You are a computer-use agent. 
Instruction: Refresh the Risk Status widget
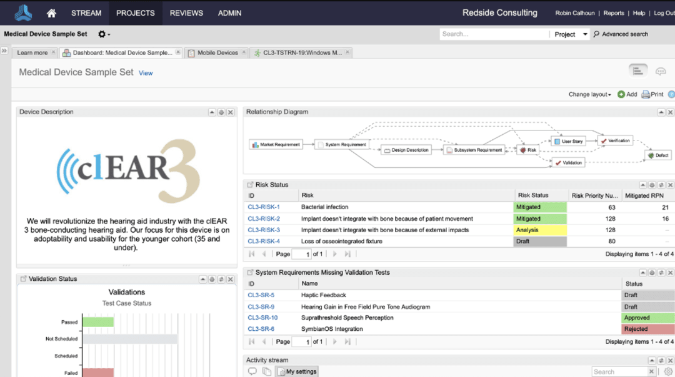660,184
